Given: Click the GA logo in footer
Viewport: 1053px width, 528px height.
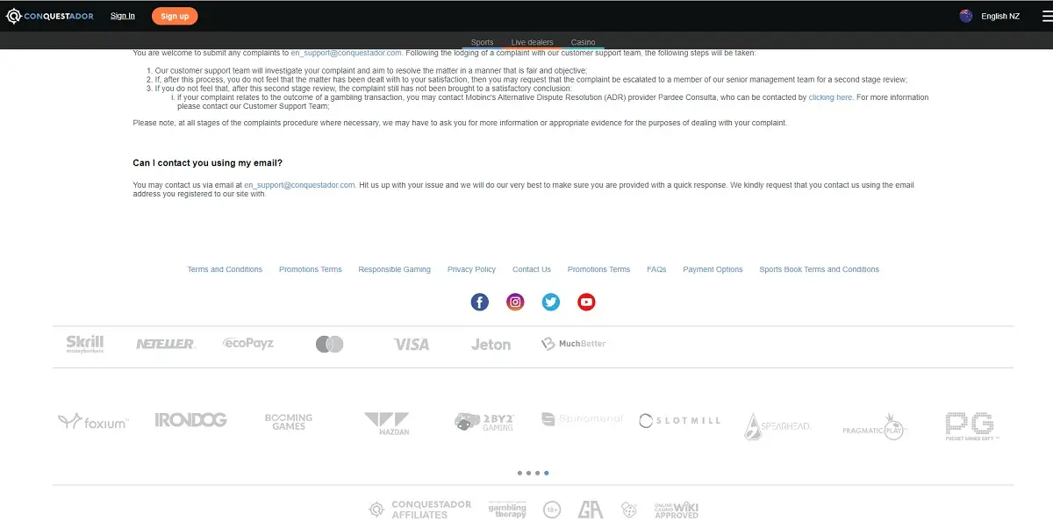Looking at the screenshot, I should (x=591, y=510).
